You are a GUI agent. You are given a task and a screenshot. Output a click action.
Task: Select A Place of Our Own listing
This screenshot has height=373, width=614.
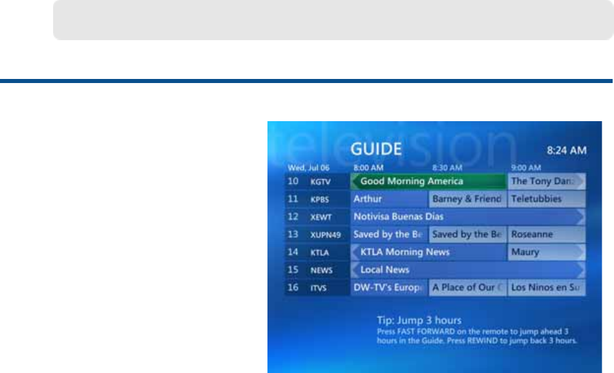point(468,288)
